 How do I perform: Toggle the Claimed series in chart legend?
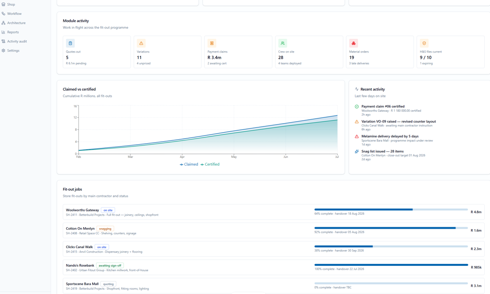[189, 164]
